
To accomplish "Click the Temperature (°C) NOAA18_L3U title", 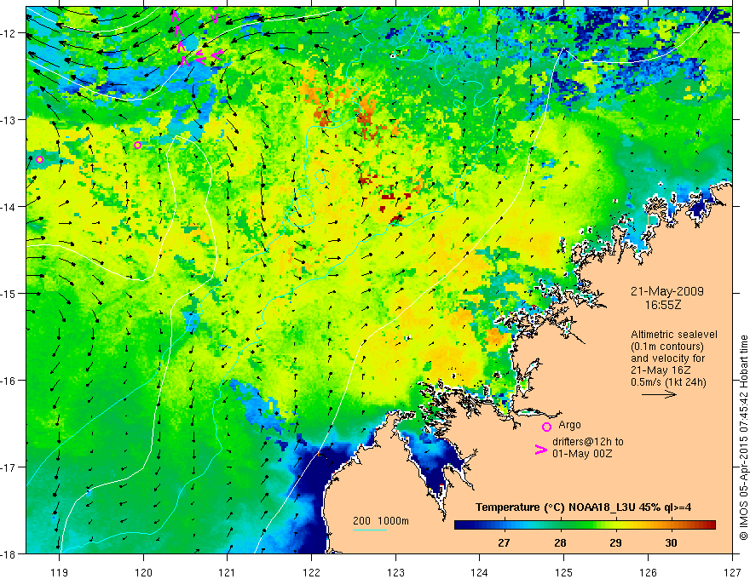I will coord(583,507).
